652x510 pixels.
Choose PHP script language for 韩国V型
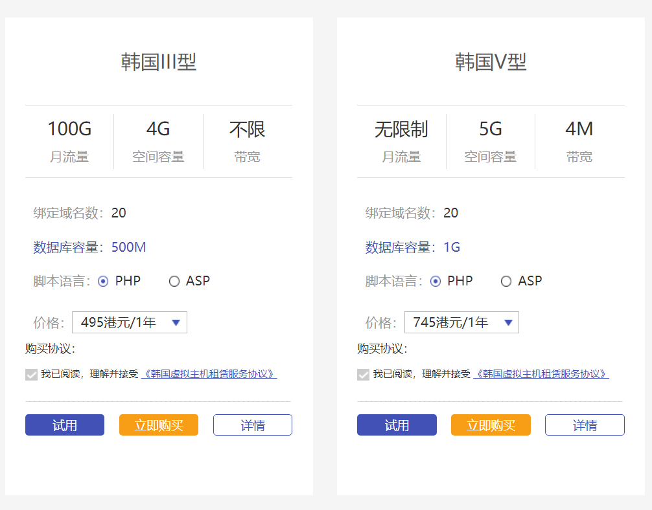pos(436,282)
